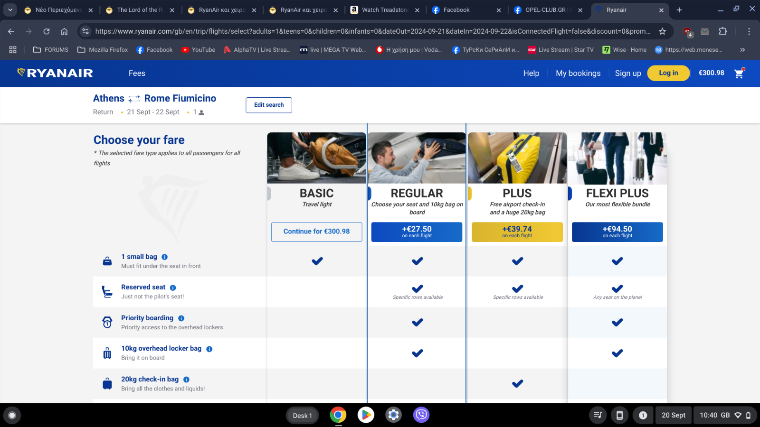Select Plus fare +€39.74
Screen dimensions: 760x427
[517, 232]
